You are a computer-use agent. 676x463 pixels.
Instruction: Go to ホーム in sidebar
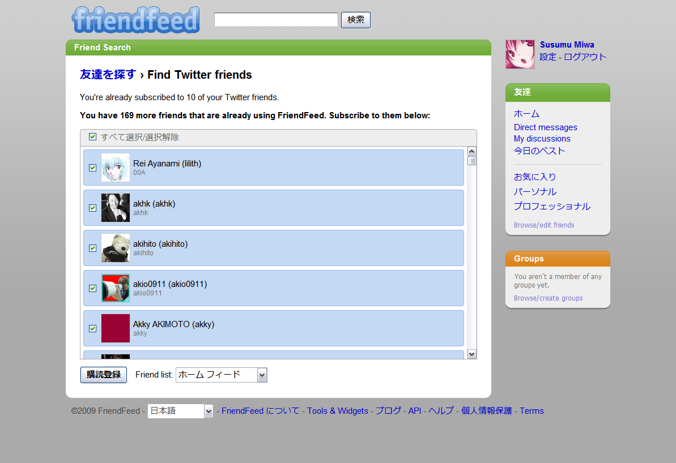pyautogui.click(x=526, y=114)
